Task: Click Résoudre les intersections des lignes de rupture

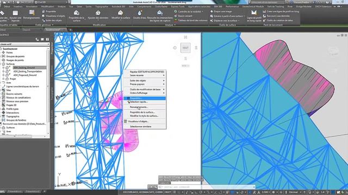Action: pos(160,16)
